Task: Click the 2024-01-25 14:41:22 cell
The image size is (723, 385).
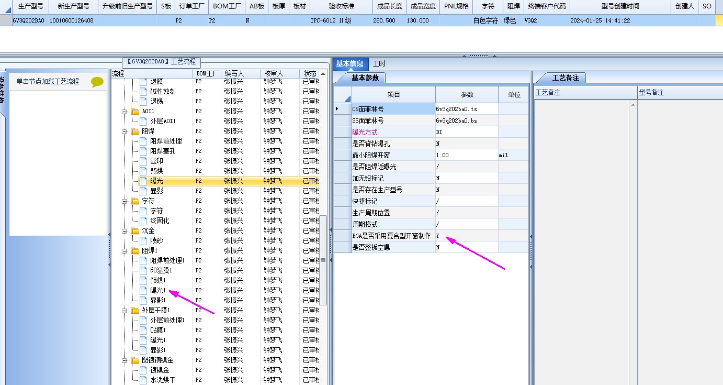Action: 620,20
